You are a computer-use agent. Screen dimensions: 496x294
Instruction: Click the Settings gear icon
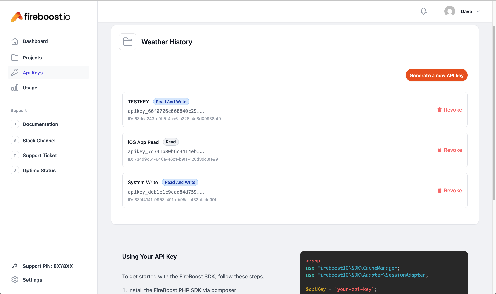coord(15,279)
